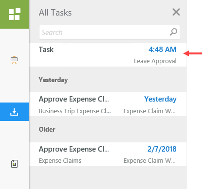This screenshot has width=204, height=189.
Task: Click Business Trip Expense Cl... subtitle
Action: pyautogui.click(x=74, y=111)
